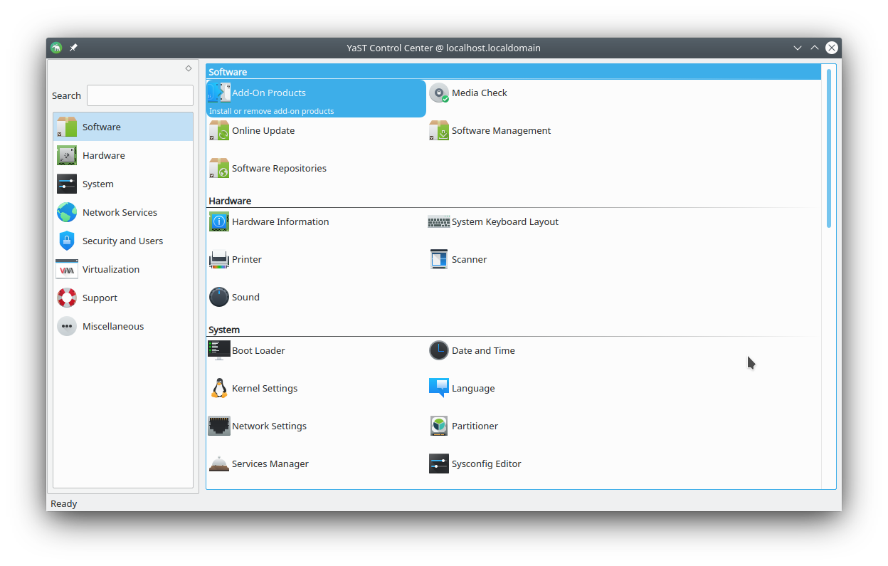Open the Partitioner module

[474, 426]
